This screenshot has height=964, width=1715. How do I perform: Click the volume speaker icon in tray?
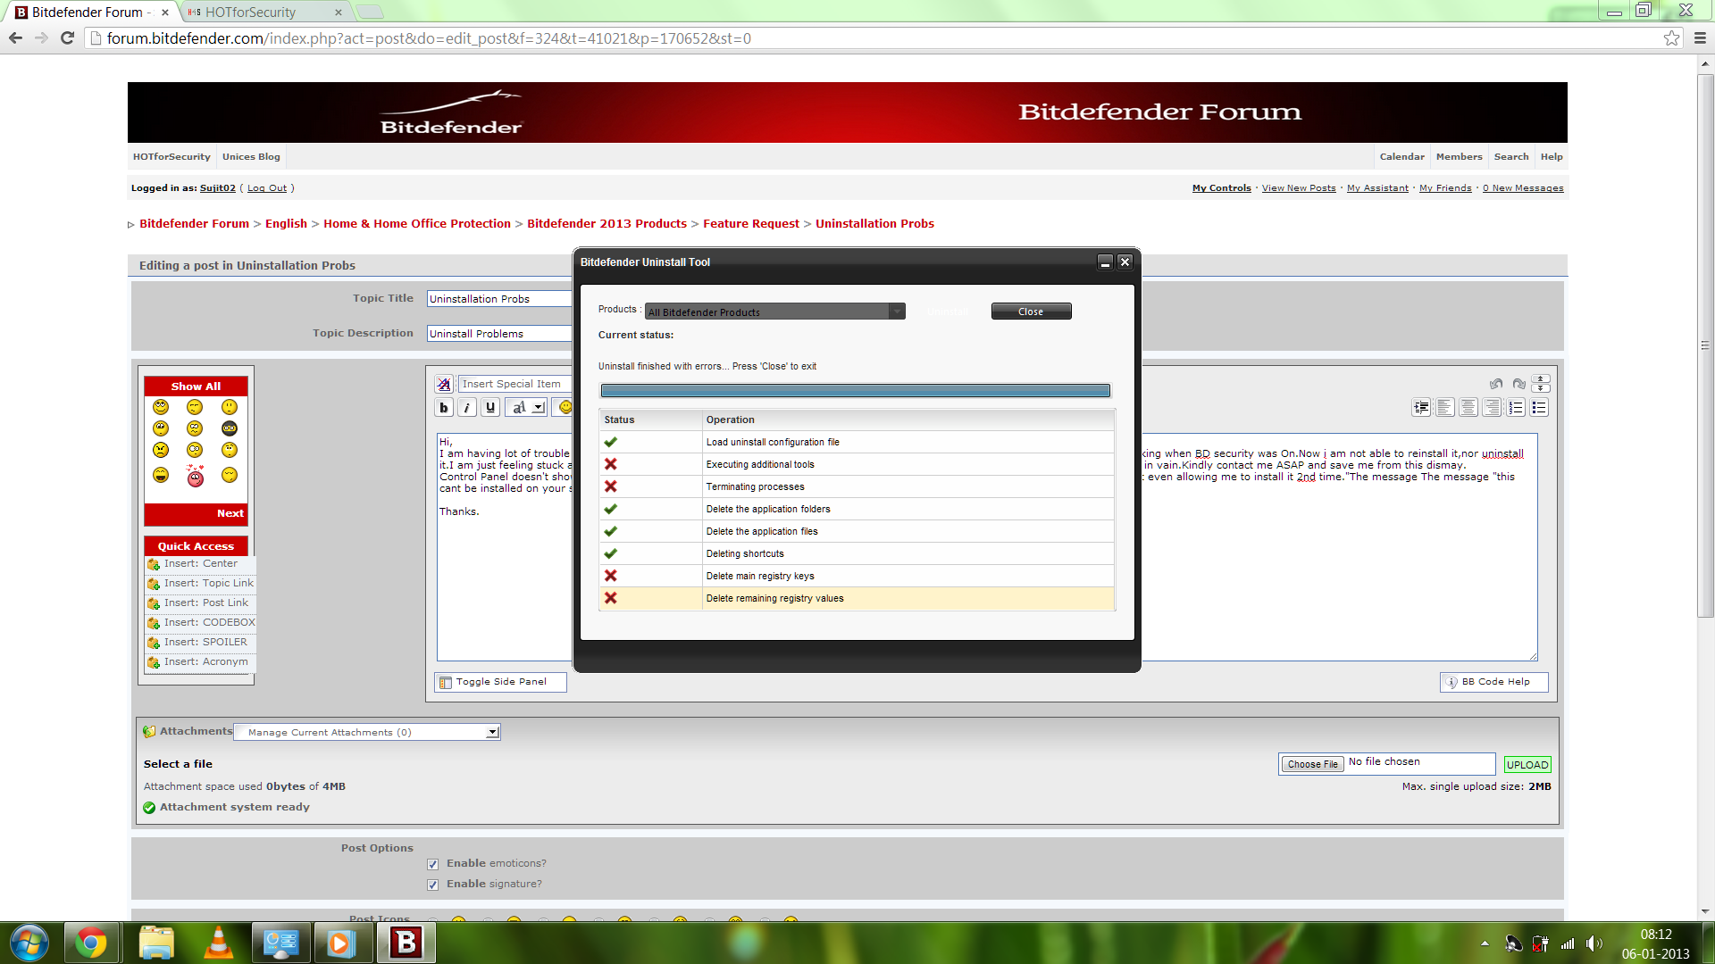1594,943
